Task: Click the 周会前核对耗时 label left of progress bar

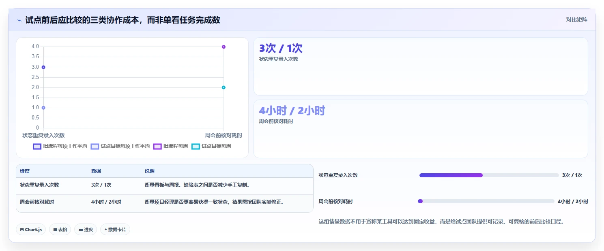Action: 336,202
